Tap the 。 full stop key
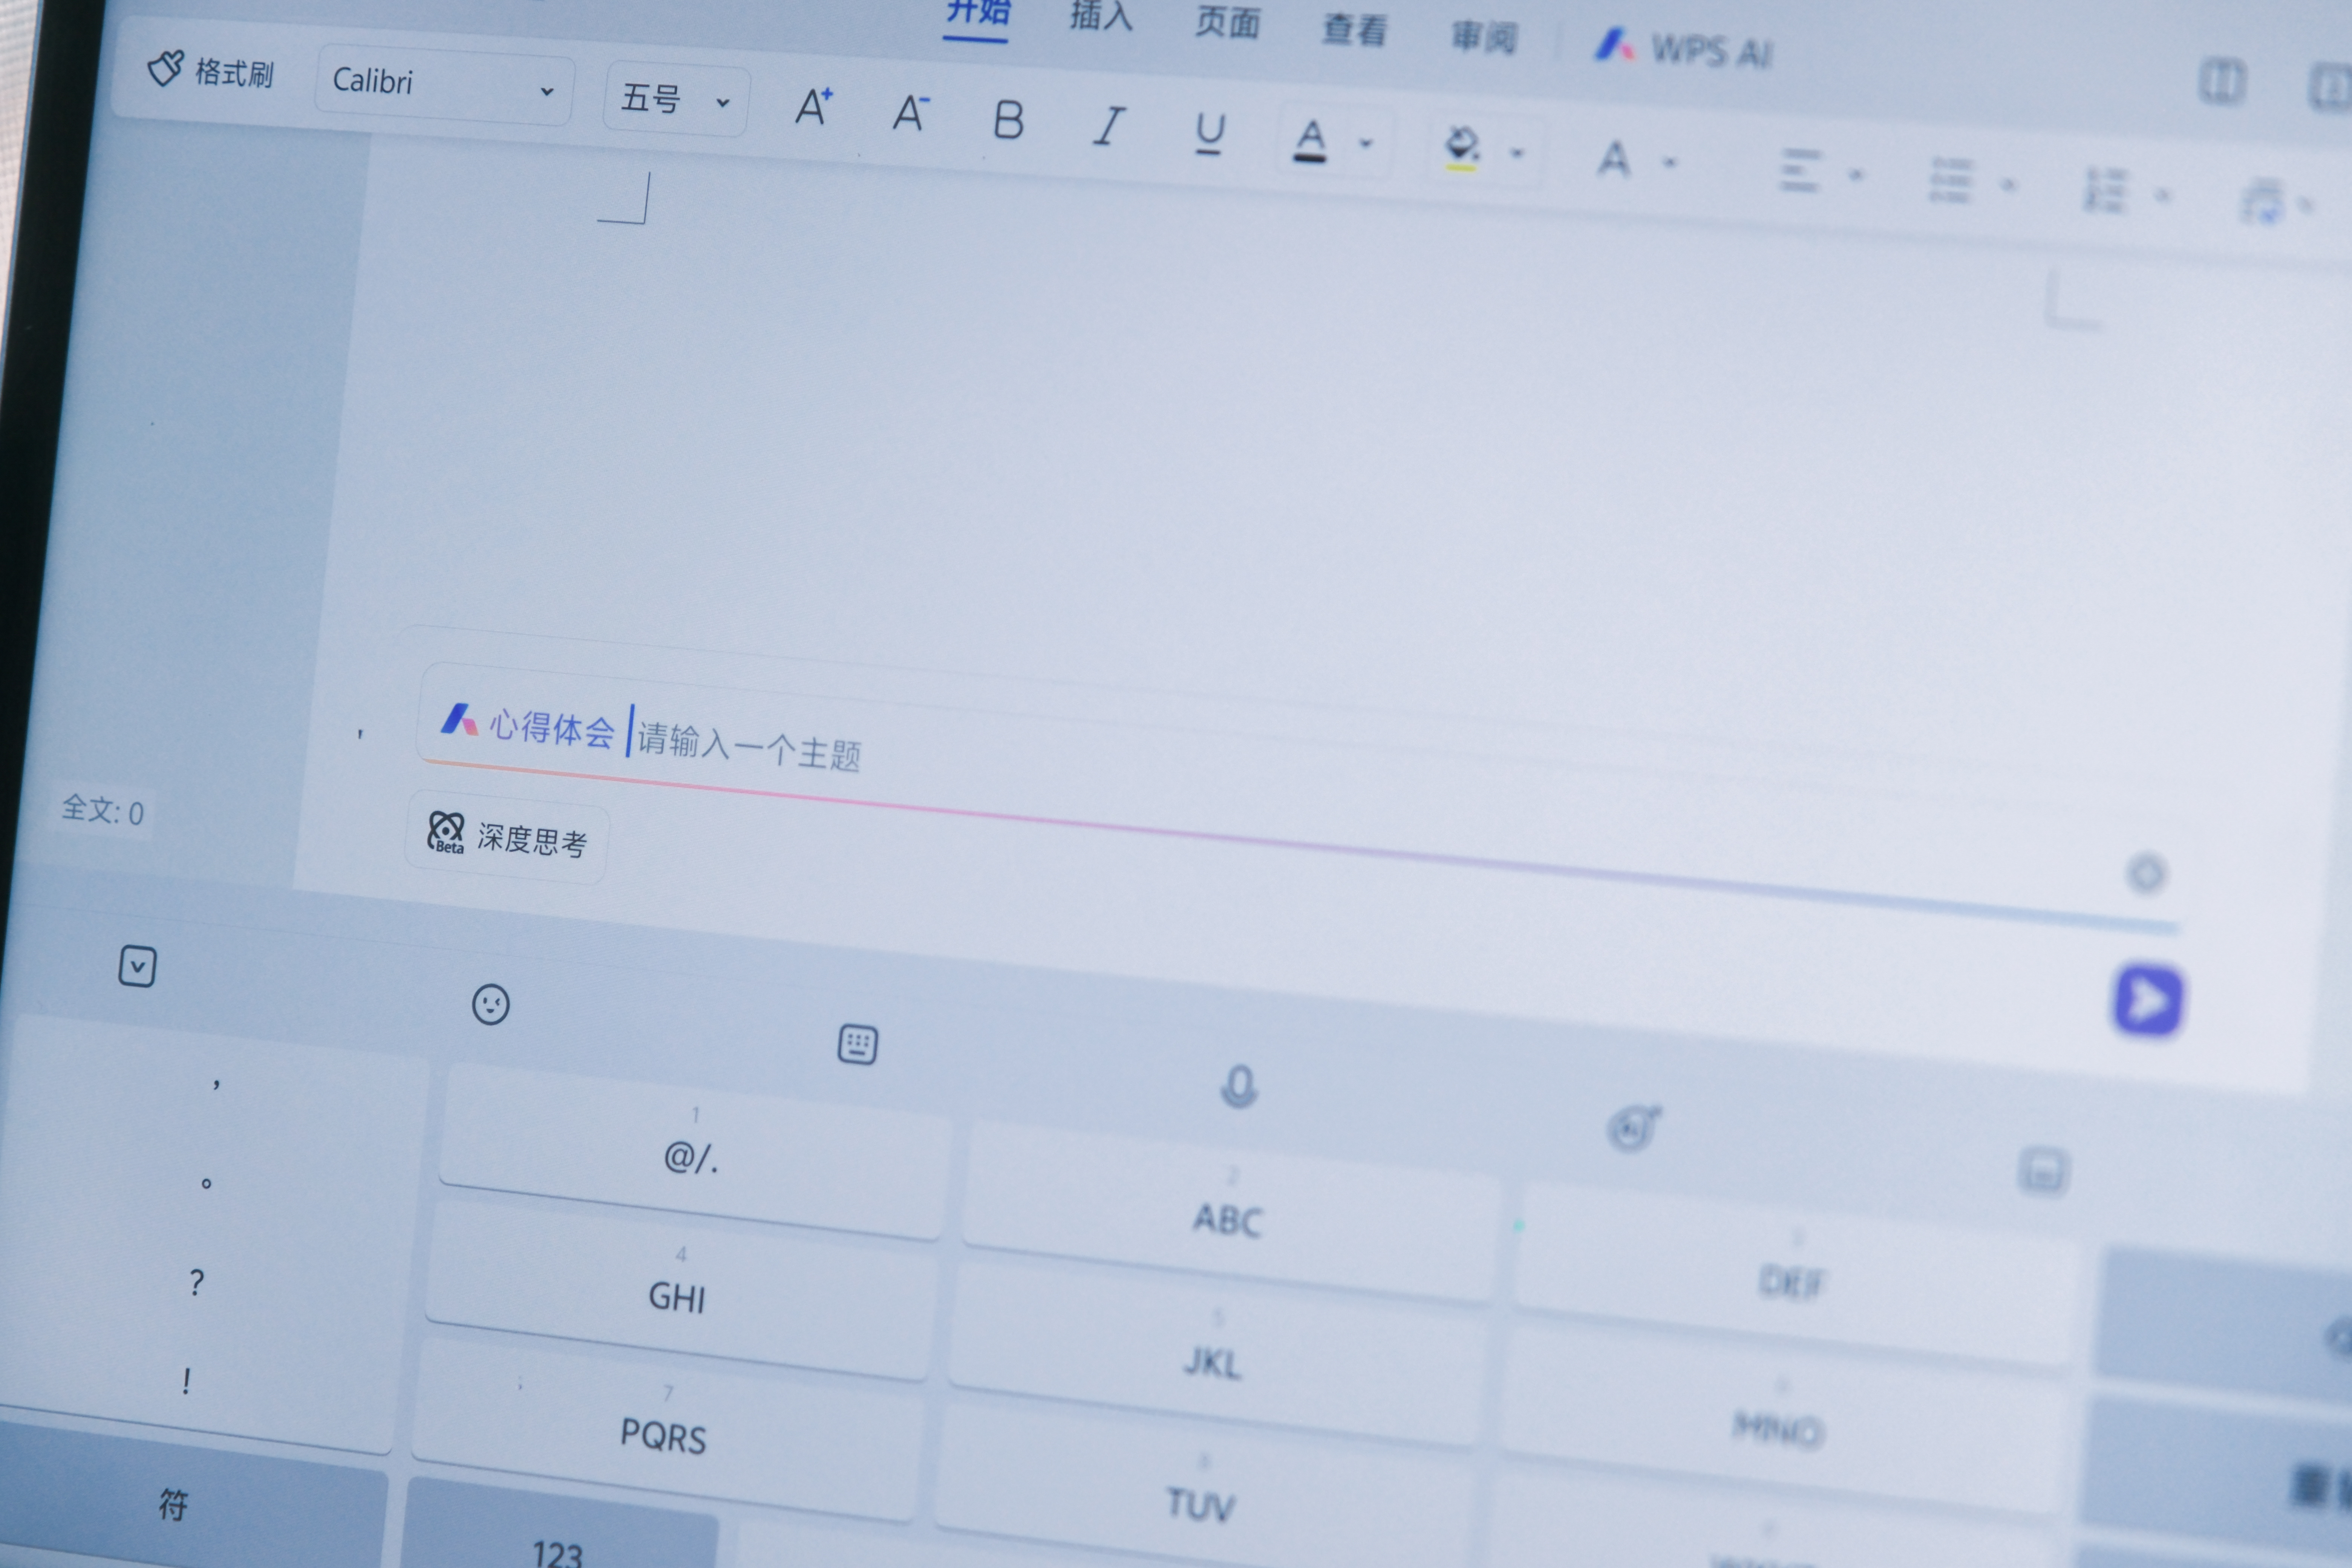The image size is (2352, 1568). [206, 1183]
